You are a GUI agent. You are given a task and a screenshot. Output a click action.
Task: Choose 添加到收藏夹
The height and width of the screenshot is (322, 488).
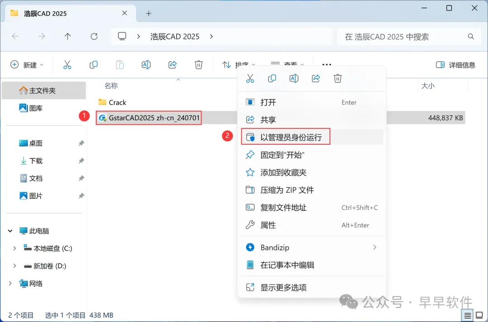pos(312,172)
